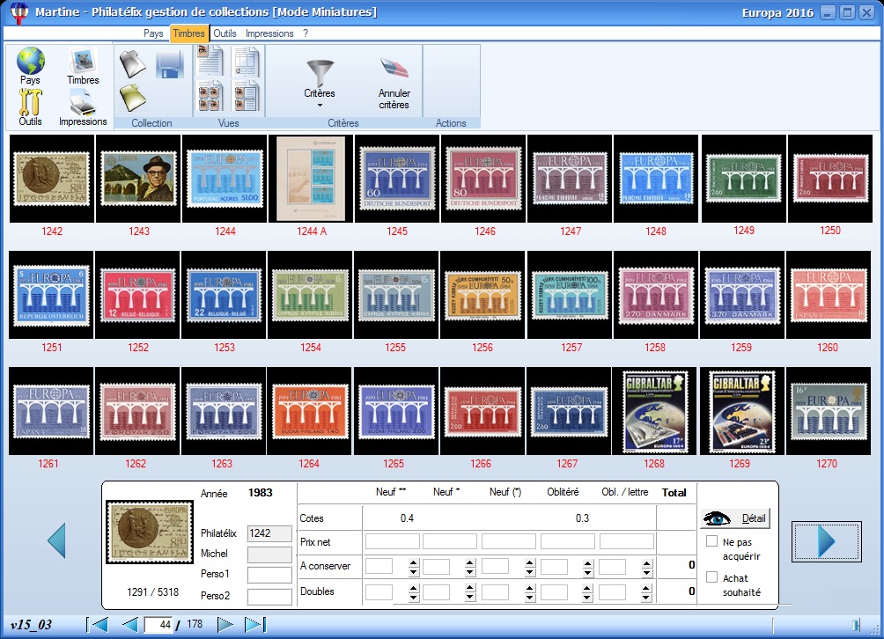This screenshot has width=884, height=639.
Task: Select souvenir sheet thumbnail 1244 A
Action: coord(311,178)
